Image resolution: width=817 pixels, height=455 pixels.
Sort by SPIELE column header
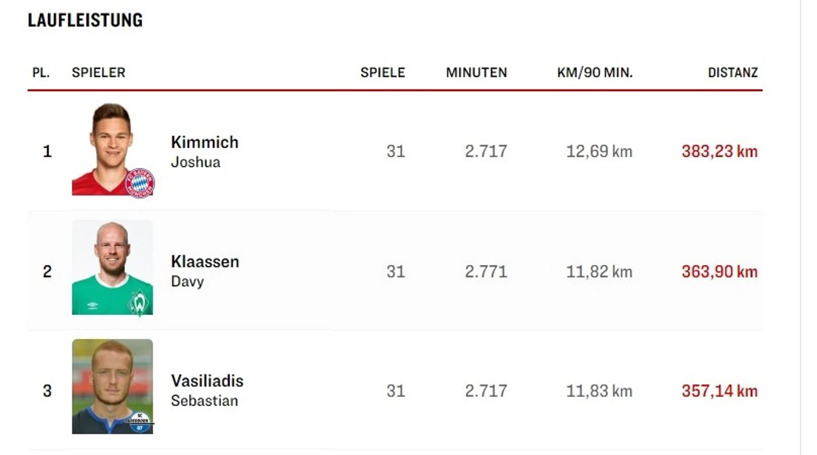point(383,73)
